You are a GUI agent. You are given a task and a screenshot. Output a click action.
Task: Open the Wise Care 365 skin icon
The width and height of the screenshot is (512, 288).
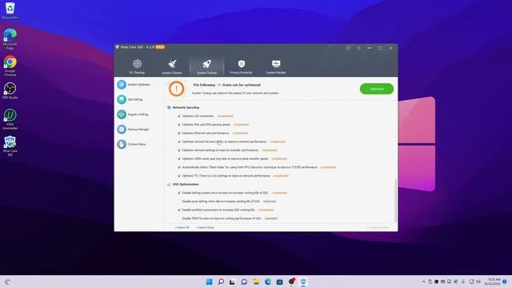point(348,48)
